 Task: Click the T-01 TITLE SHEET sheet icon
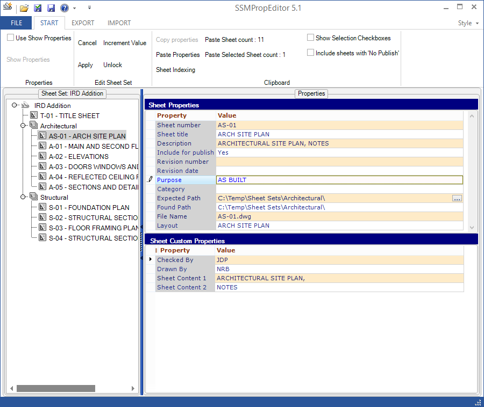34,115
